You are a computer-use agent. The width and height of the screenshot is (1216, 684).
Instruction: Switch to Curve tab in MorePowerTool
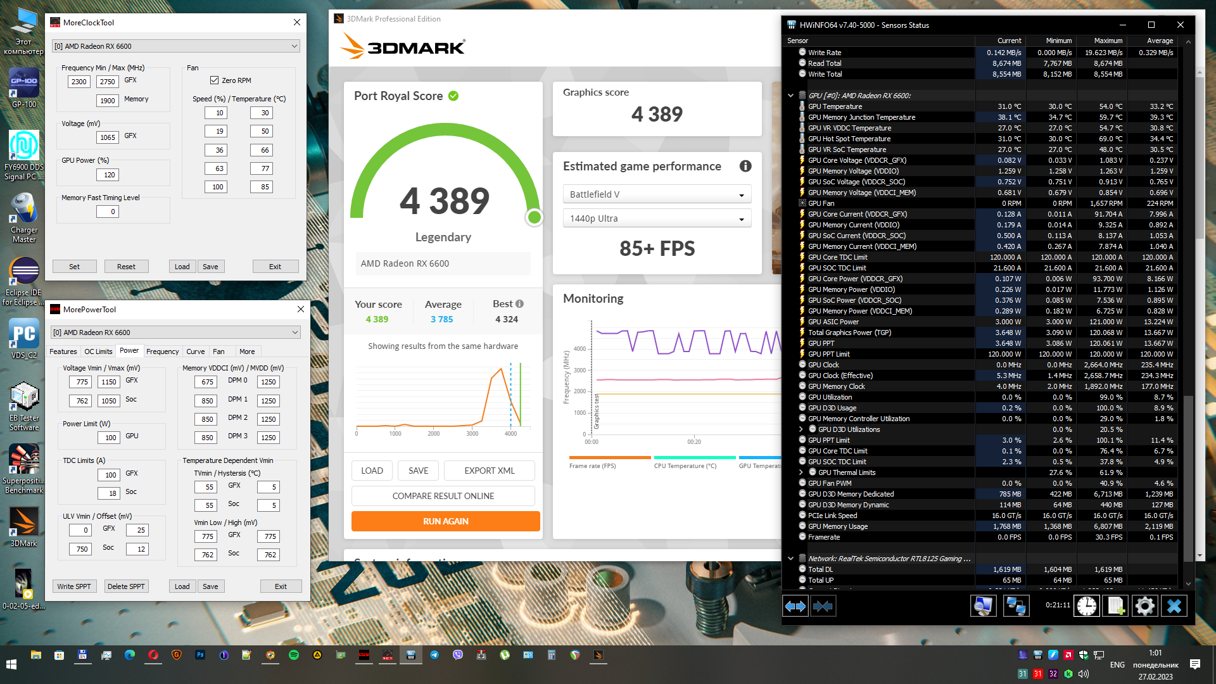(195, 351)
